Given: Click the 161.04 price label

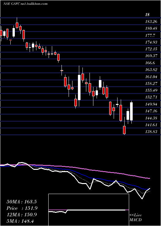Looking at the screenshot, I should coord(151,77).
